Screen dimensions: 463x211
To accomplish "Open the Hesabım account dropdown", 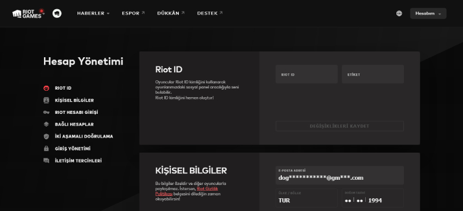I will (x=428, y=13).
